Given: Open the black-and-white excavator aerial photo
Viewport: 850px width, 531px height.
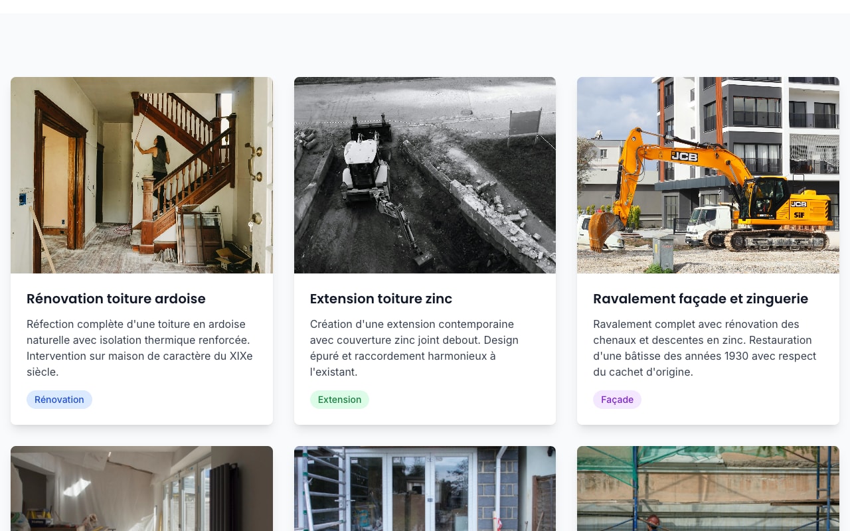Looking at the screenshot, I should point(425,175).
